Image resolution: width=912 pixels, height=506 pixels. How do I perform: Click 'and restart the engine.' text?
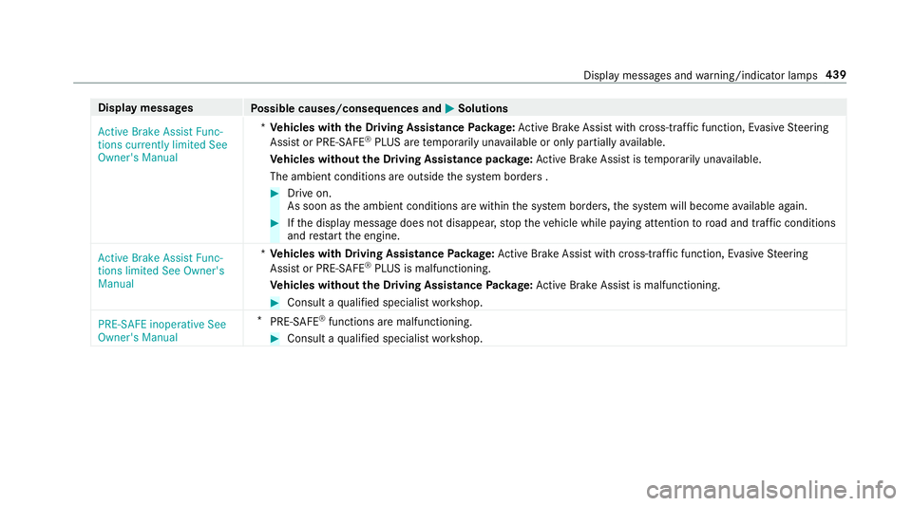(343, 235)
